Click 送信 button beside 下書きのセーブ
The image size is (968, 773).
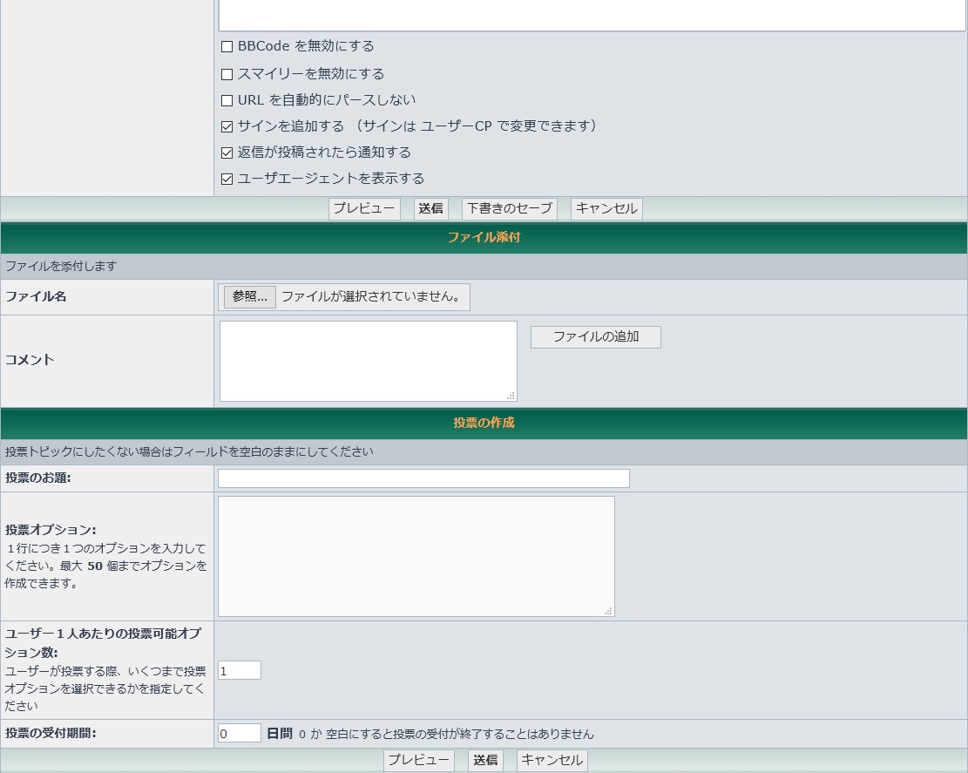click(x=430, y=209)
